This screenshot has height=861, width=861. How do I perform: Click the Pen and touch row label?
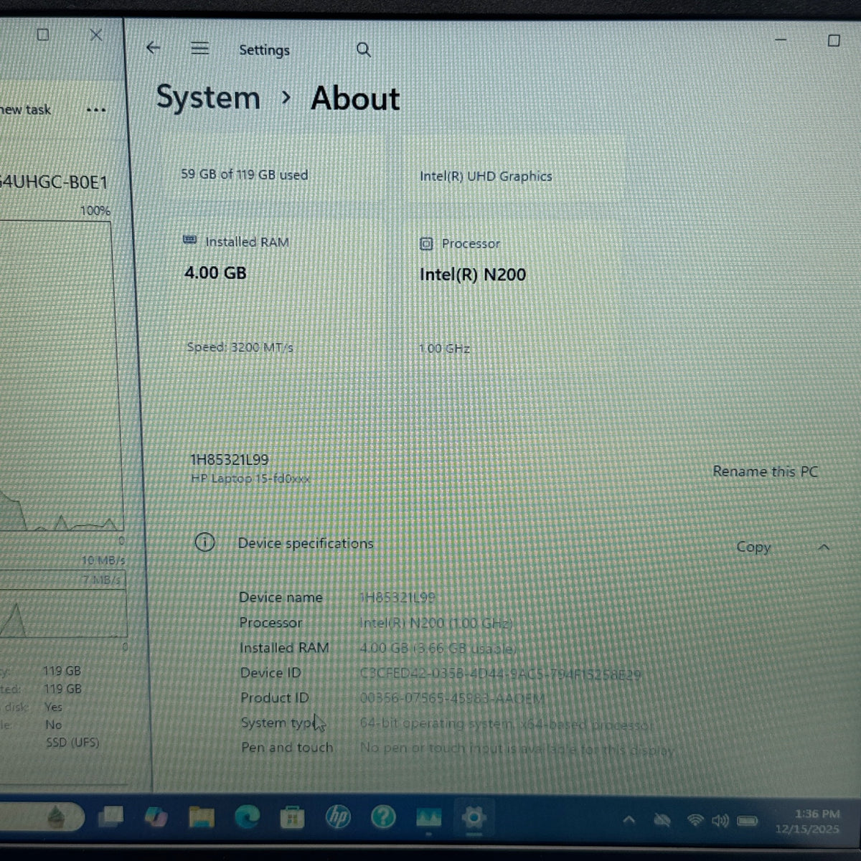[x=287, y=748]
